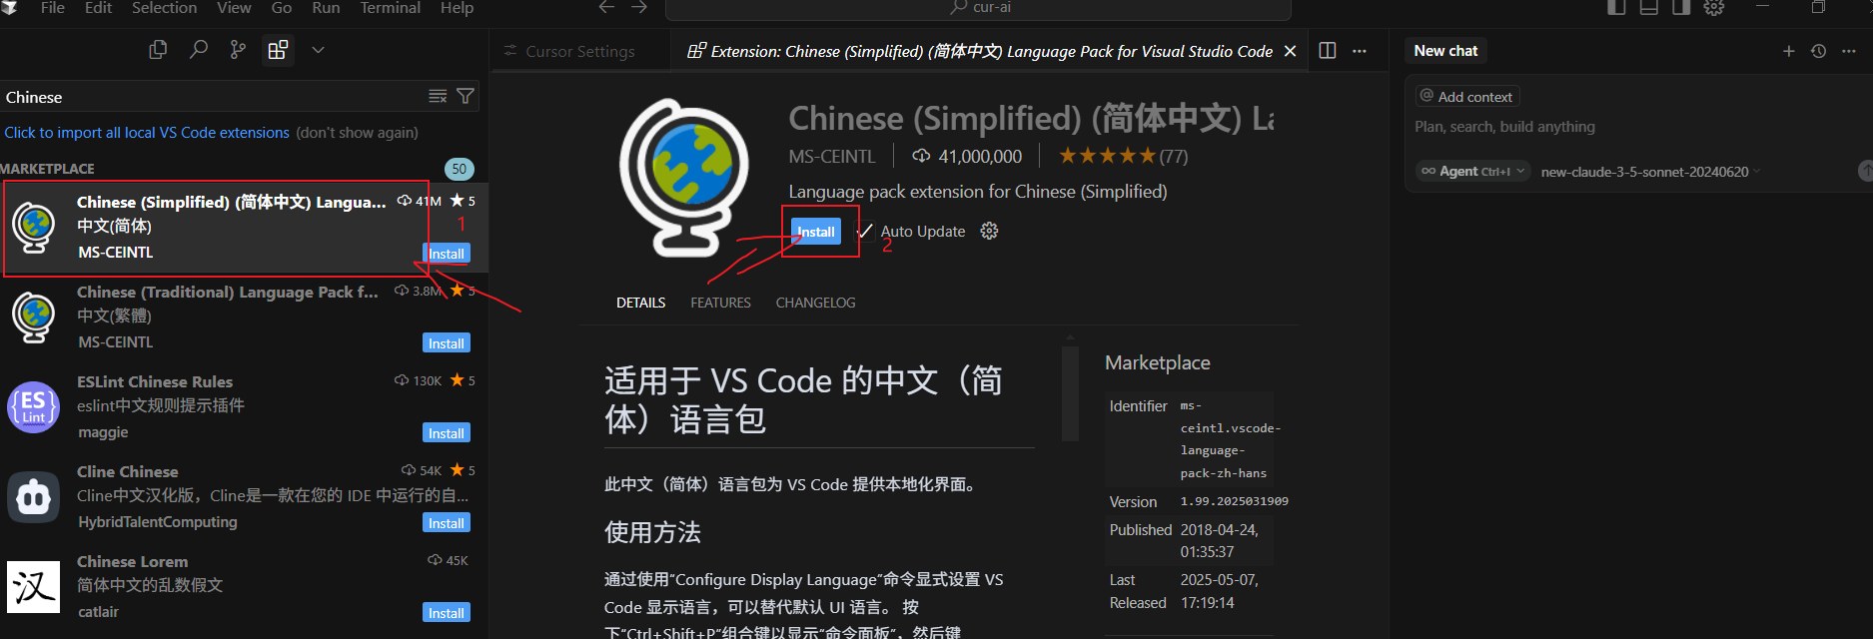Image resolution: width=1873 pixels, height=639 pixels.
Task: Switch to the CHANGELOG tab
Action: [815, 303]
